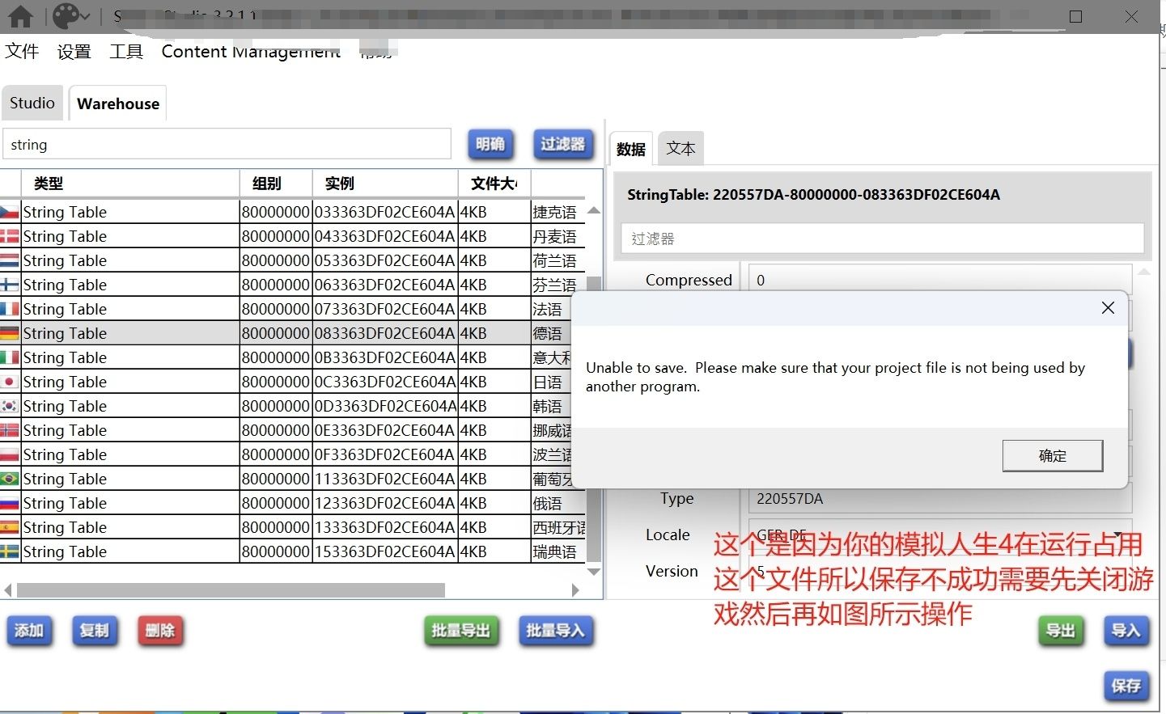Close the Unable to save dialog

coord(1108,308)
